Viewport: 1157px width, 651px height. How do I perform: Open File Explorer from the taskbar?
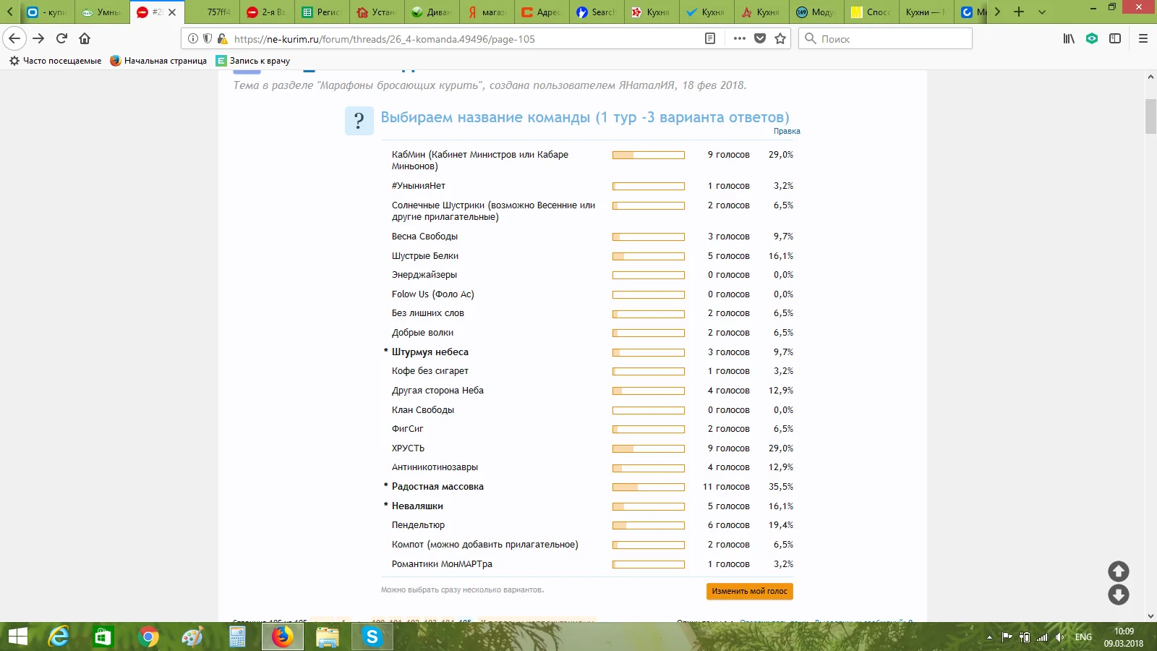tap(328, 637)
